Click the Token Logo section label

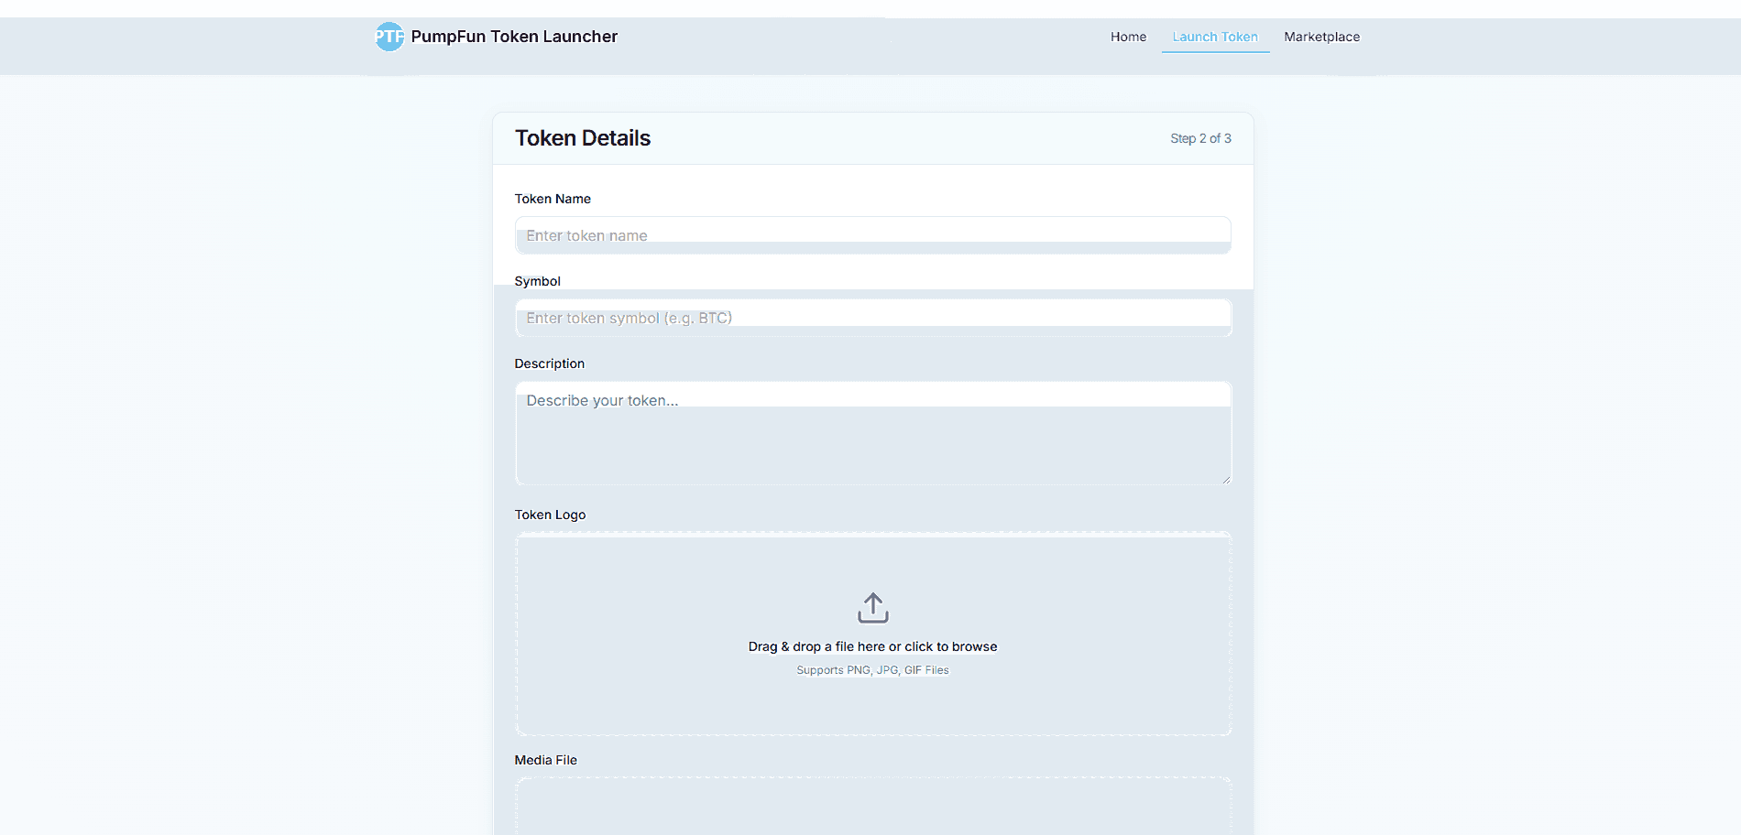(550, 515)
